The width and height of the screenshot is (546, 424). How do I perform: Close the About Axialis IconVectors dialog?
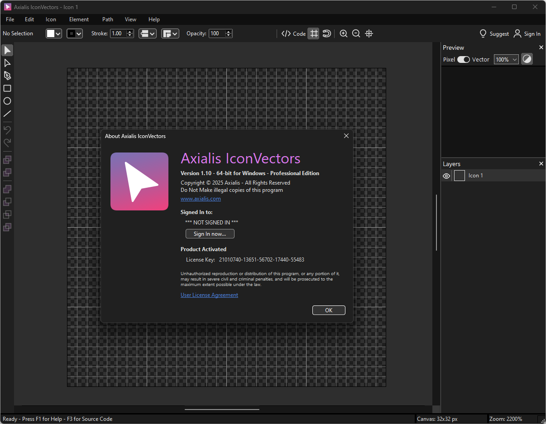346,136
